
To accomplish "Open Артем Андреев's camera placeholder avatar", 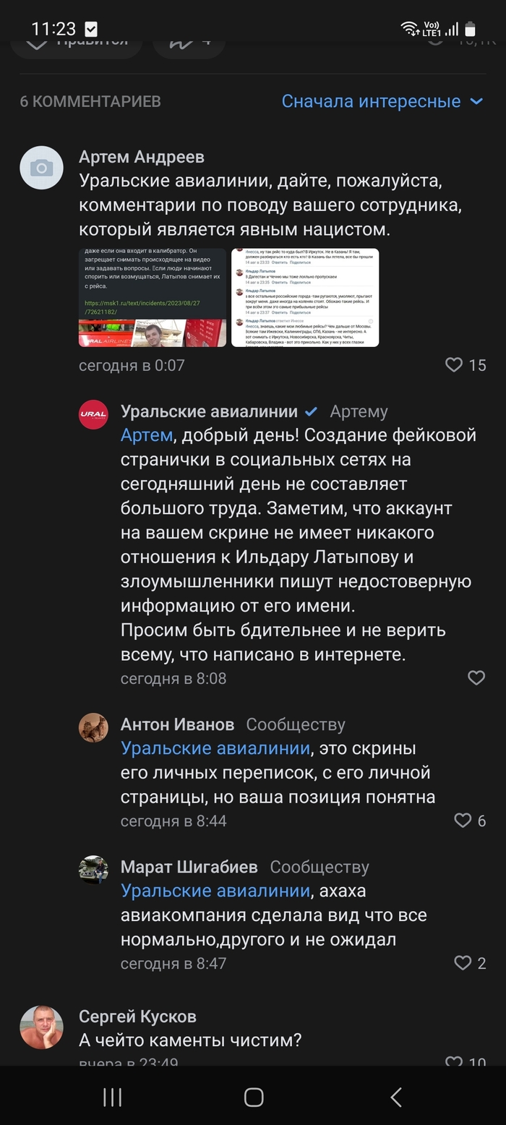I will pos(41,168).
